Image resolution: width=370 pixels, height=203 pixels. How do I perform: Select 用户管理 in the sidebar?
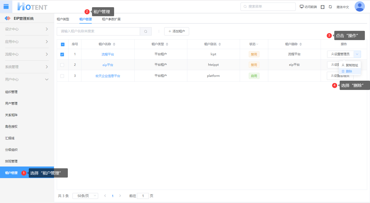click(x=11, y=104)
